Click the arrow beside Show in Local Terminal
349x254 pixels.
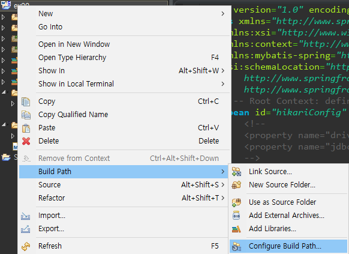click(223, 84)
